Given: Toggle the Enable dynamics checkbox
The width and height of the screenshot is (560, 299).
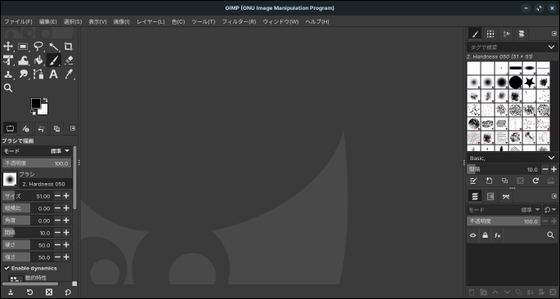Looking at the screenshot, I should (7, 268).
